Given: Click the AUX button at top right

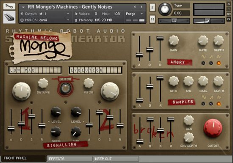Looking at the screenshot, I should click(x=229, y=14).
